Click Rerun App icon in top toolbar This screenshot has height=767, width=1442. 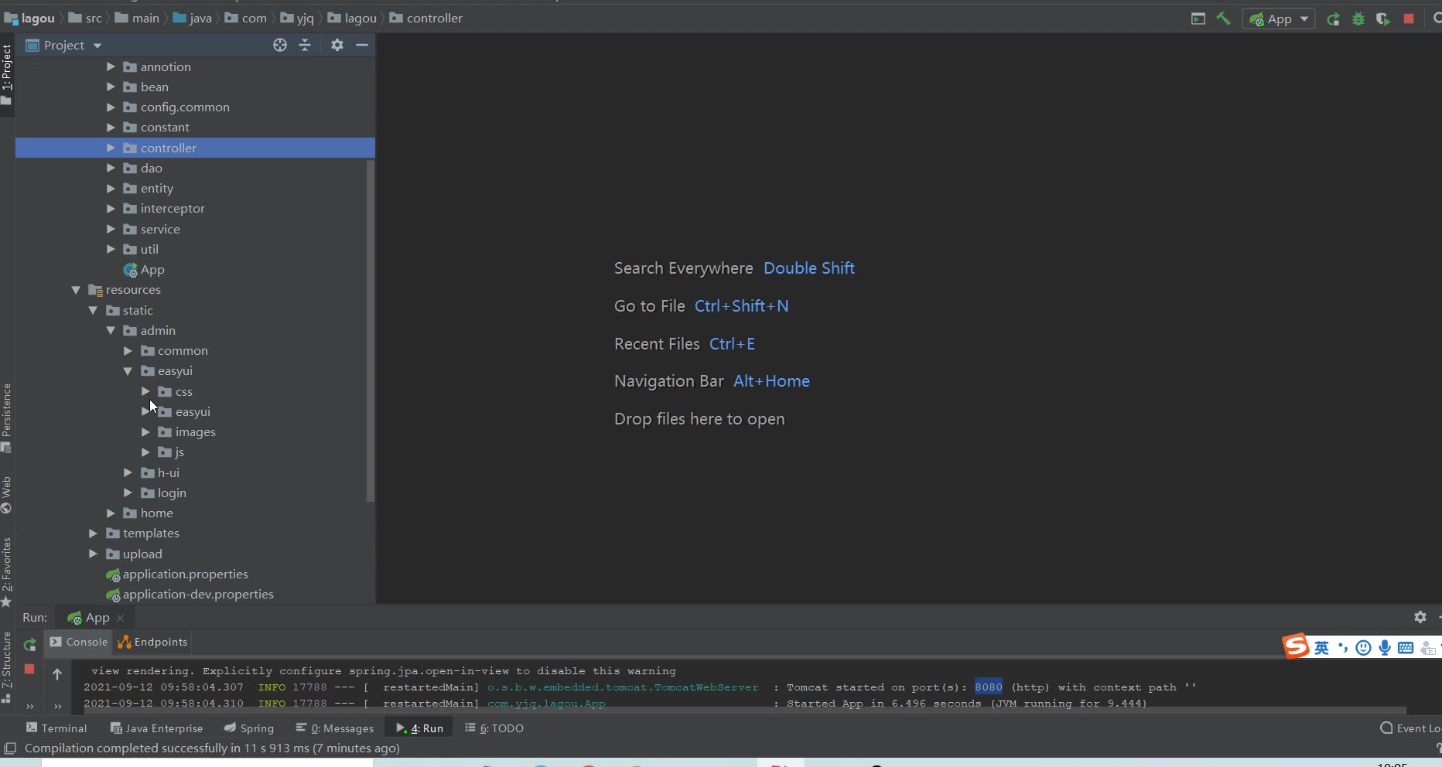[1333, 19]
